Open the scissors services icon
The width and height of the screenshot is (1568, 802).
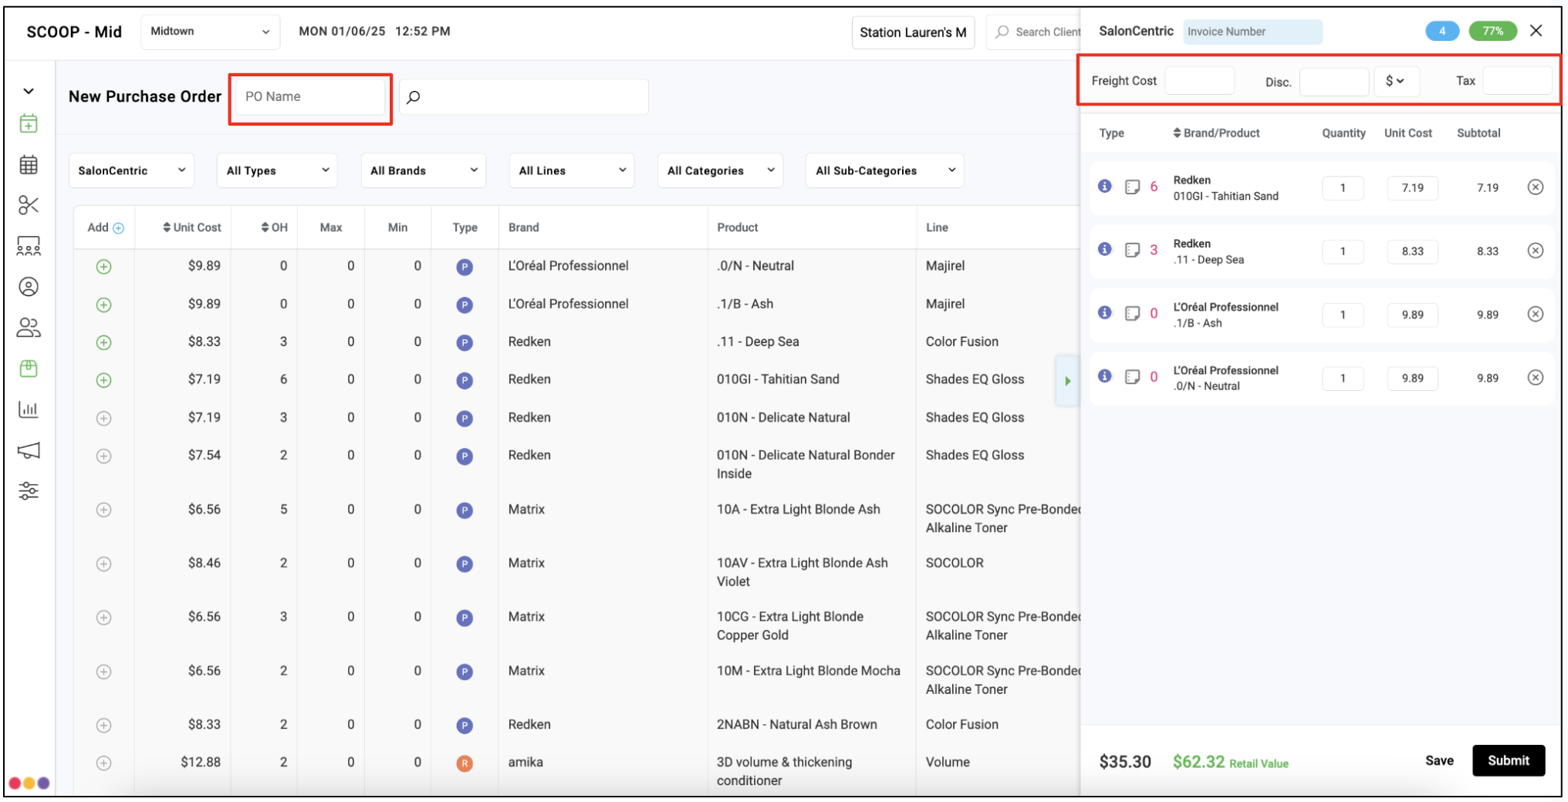[x=29, y=205]
